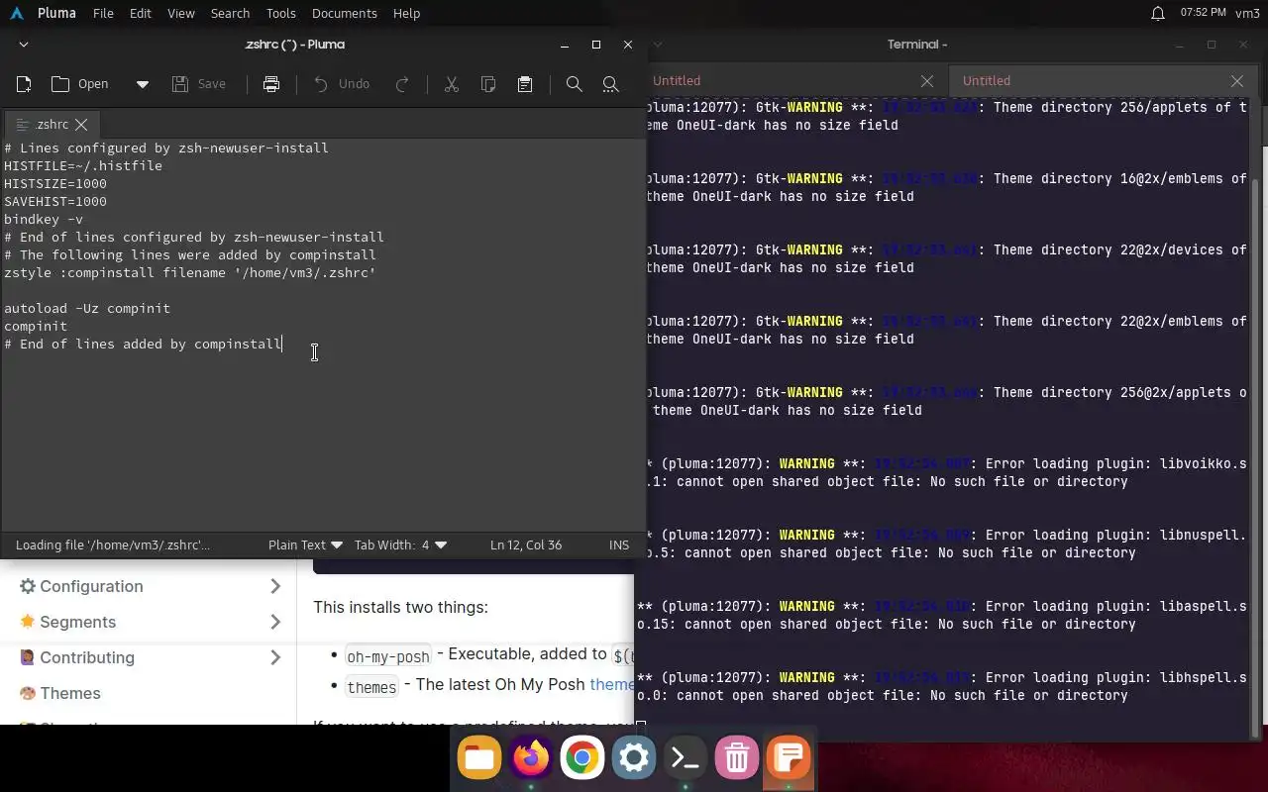
Task: Open Settings gear from the dock
Action: tap(634, 759)
